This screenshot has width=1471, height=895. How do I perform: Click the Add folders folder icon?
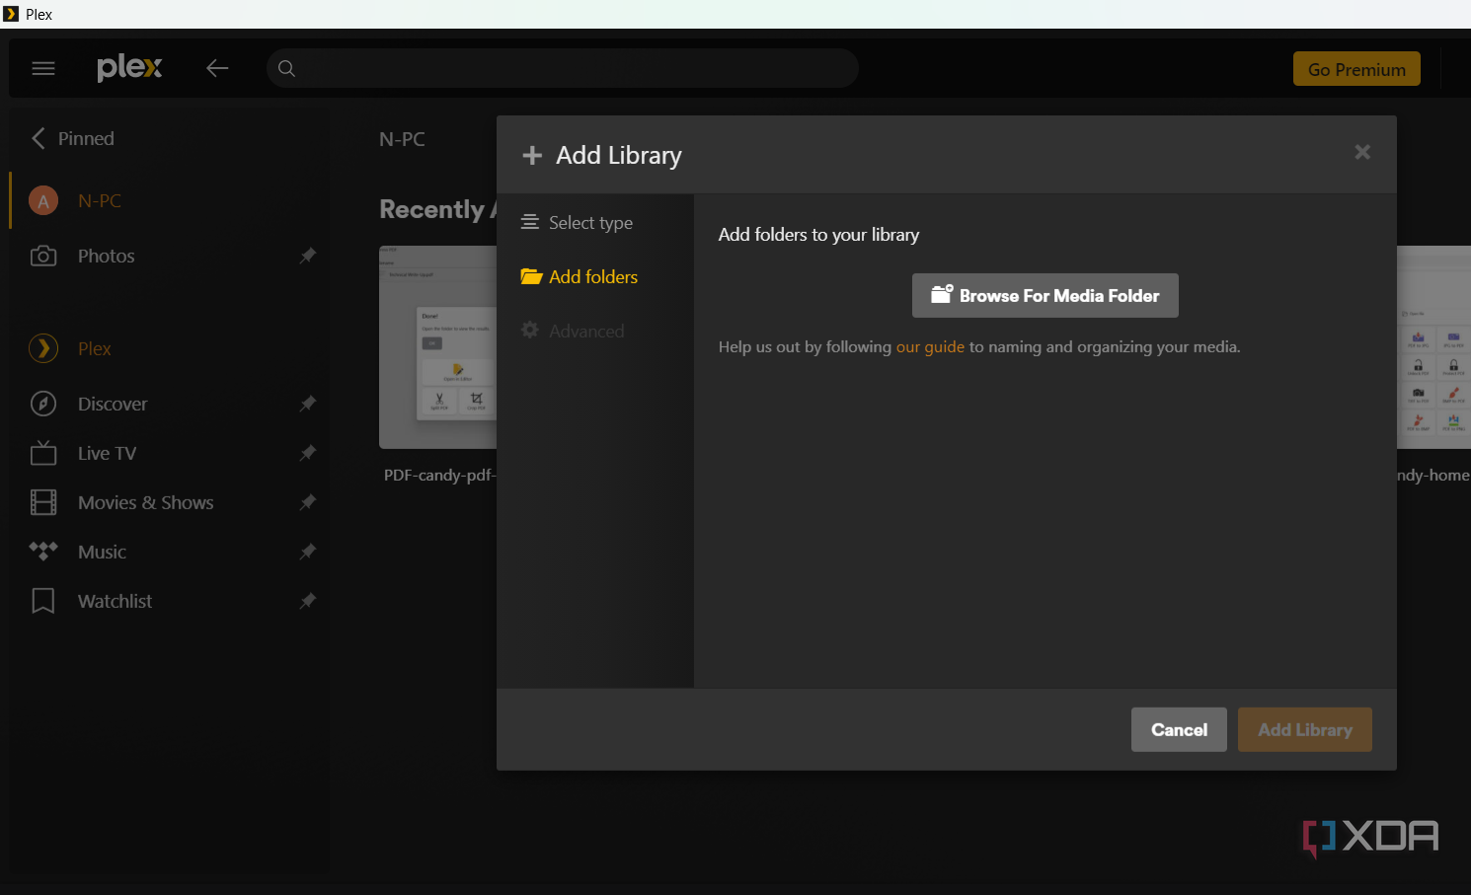pyautogui.click(x=531, y=276)
